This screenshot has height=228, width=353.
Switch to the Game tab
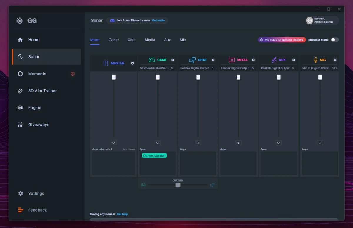point(114,40)
